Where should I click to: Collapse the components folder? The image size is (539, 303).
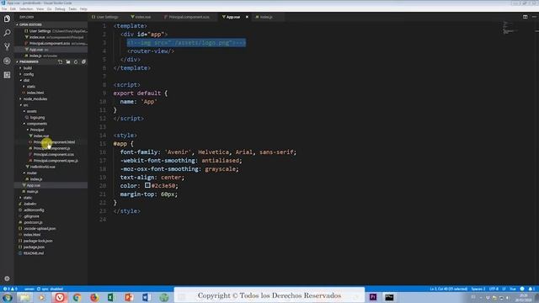pos(37,124)
